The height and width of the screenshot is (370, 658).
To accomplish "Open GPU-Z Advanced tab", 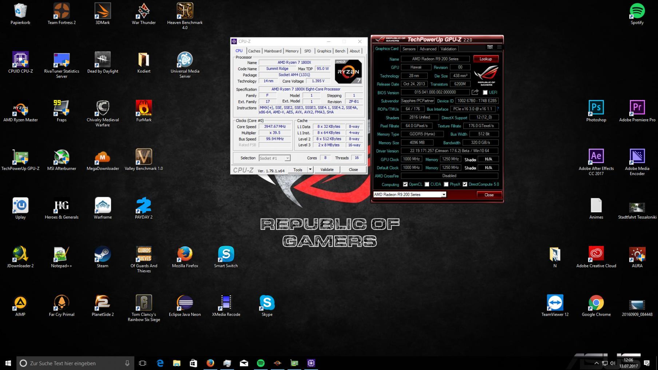I will click(428, 49).
